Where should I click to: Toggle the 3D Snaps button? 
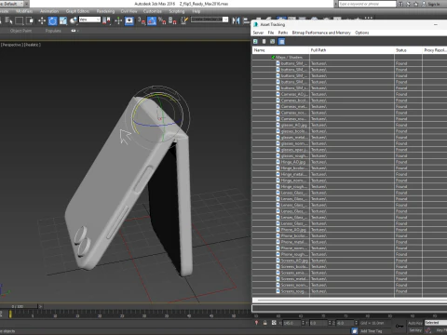[x=142, y=20]
